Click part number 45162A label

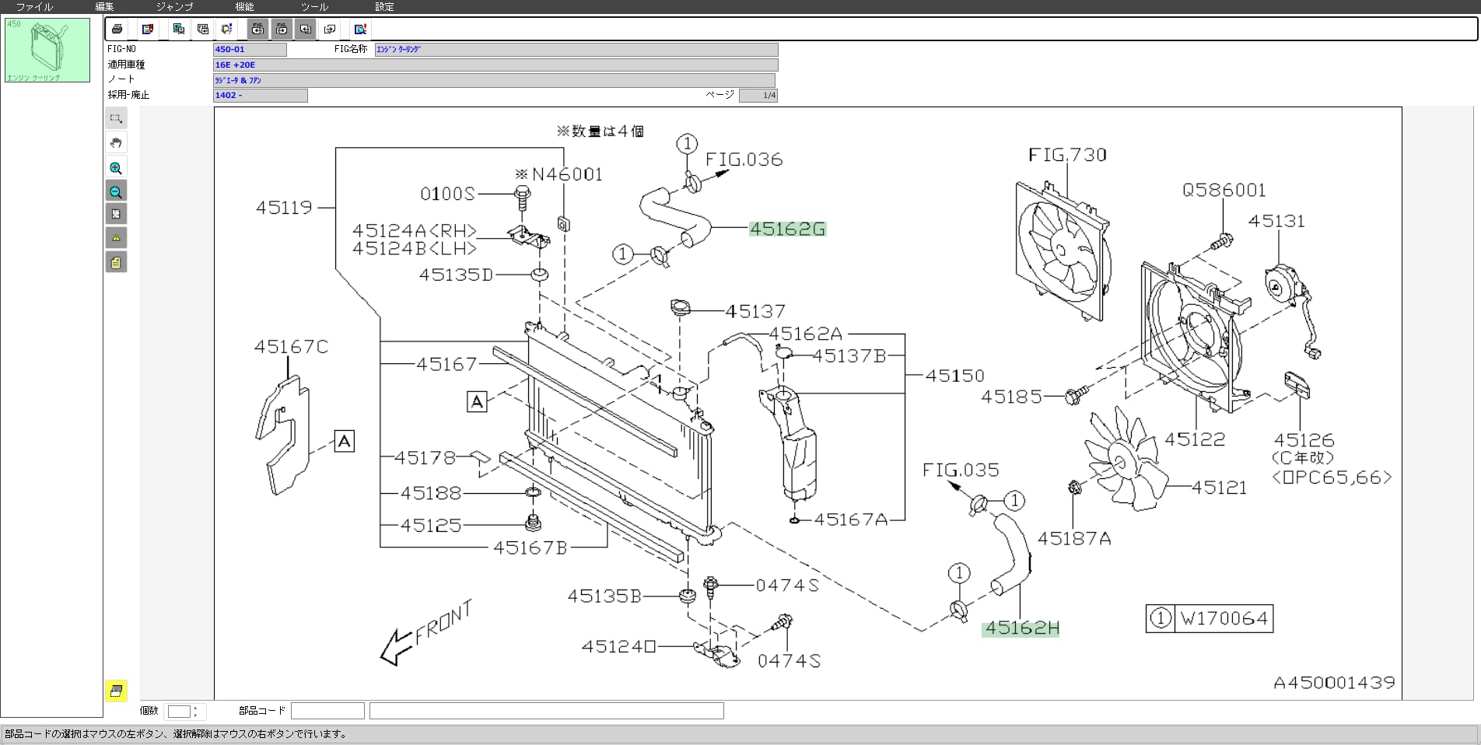coord(806,334)
